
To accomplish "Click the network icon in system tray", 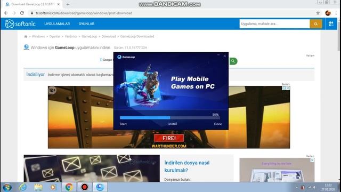I will pos(309,187).
